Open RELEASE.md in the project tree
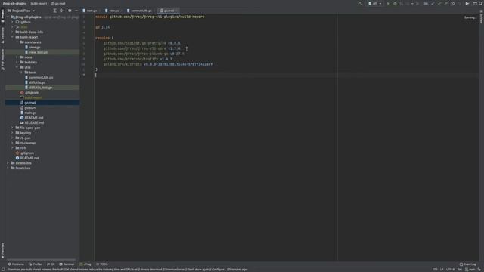Image resolution: width=484 pixels, height=272 pixels. 32,122
